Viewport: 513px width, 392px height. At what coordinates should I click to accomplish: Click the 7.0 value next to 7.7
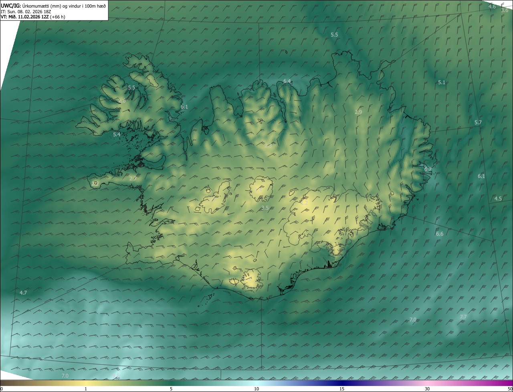[x=413, y=319]
